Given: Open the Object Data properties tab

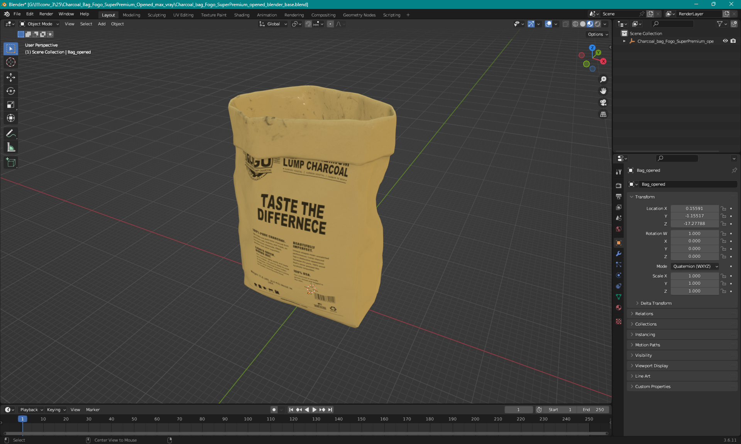Looking at the screenshot, I should click(x=619, y=297).
